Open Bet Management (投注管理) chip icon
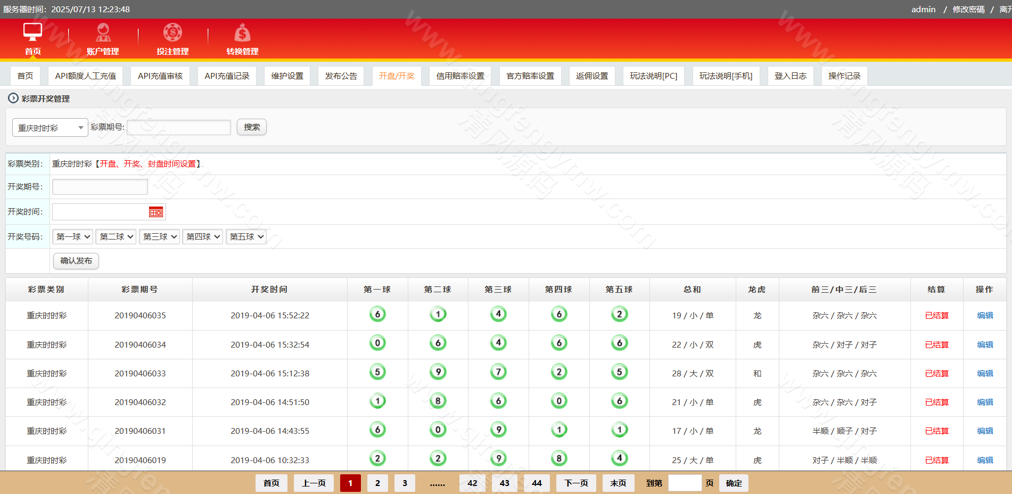Viewport: 1012px width, 494px height. (x=172, y=32)
